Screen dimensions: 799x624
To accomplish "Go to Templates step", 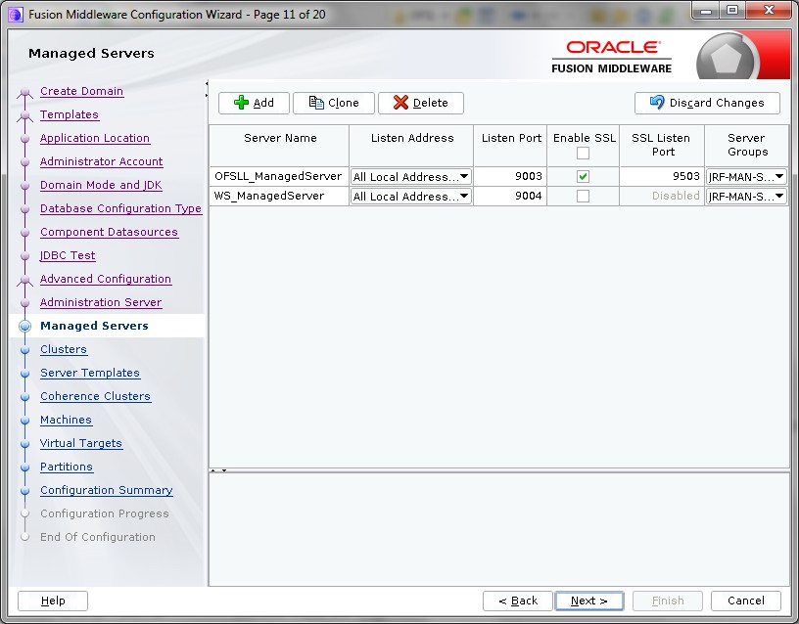I will coord(70,114).
